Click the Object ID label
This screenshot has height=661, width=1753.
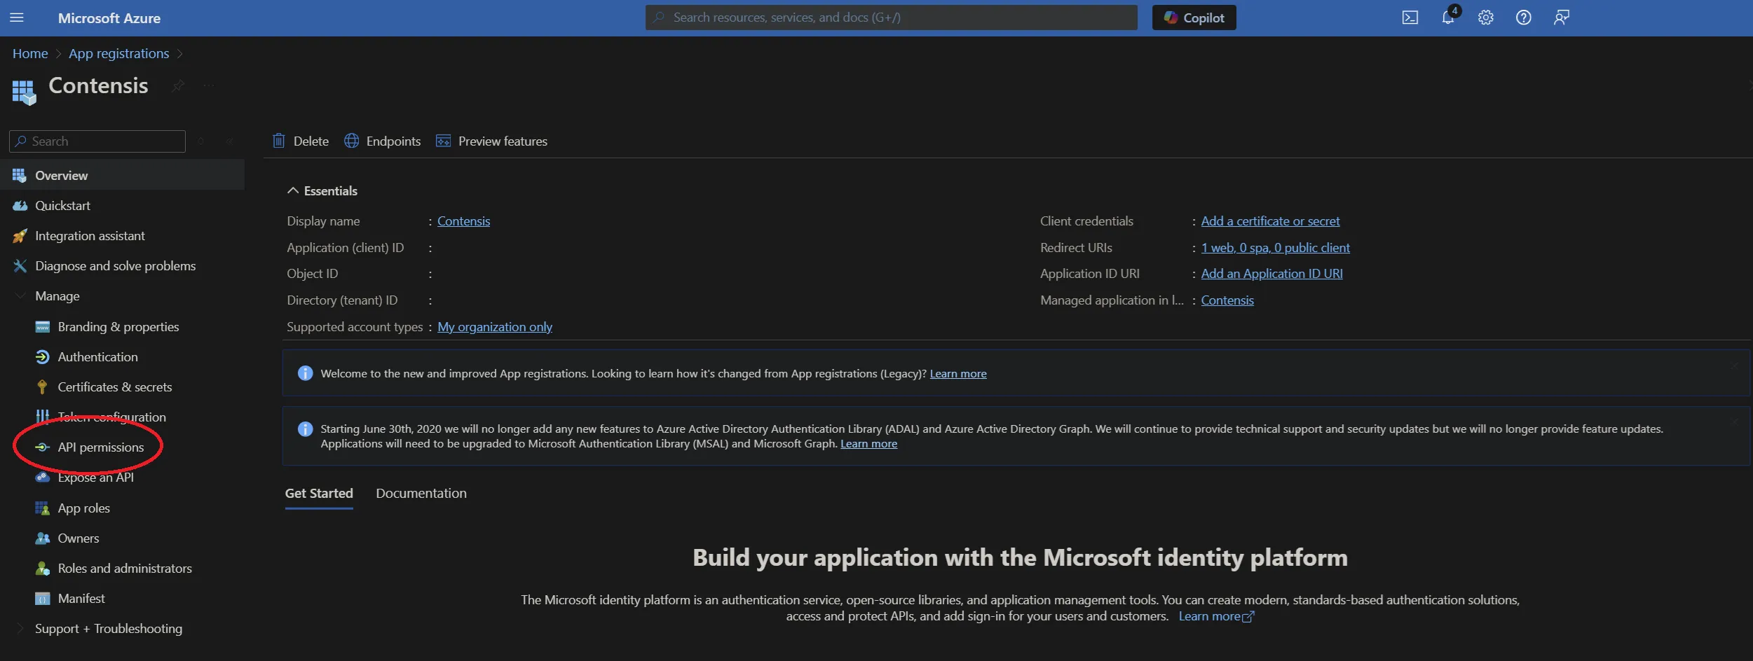[312, 274]
